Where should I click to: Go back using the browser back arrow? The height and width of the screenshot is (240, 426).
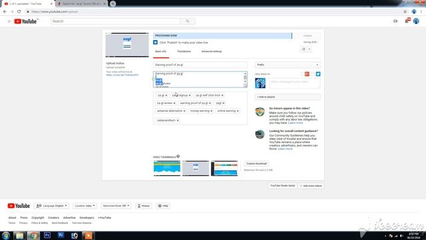[5, 12]
